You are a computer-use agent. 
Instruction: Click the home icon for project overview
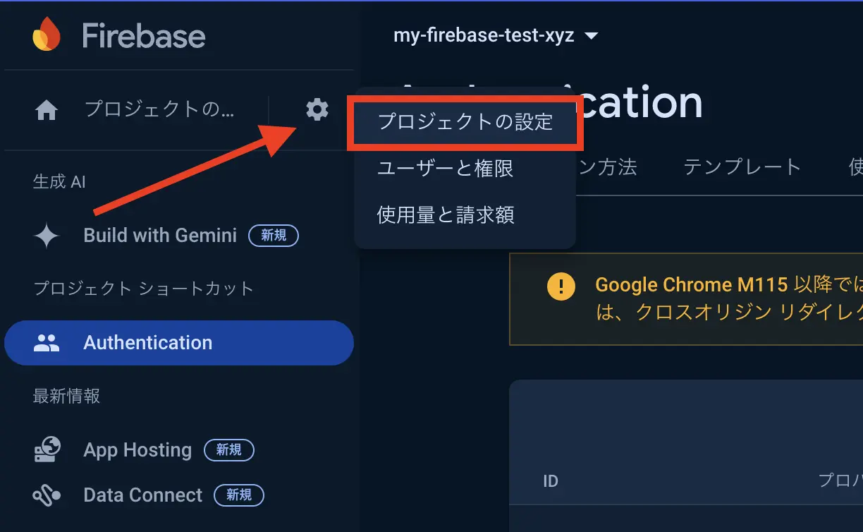click(46, 109)
